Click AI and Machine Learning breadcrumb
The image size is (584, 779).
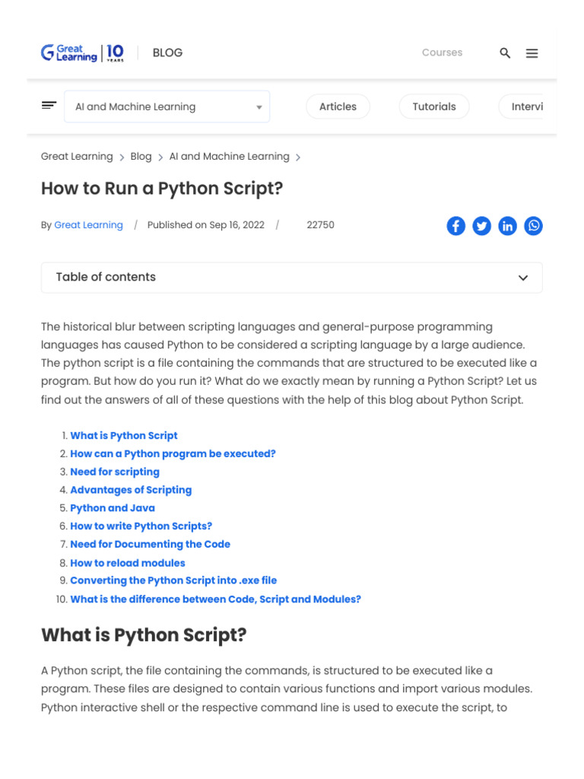click(229, 156)
